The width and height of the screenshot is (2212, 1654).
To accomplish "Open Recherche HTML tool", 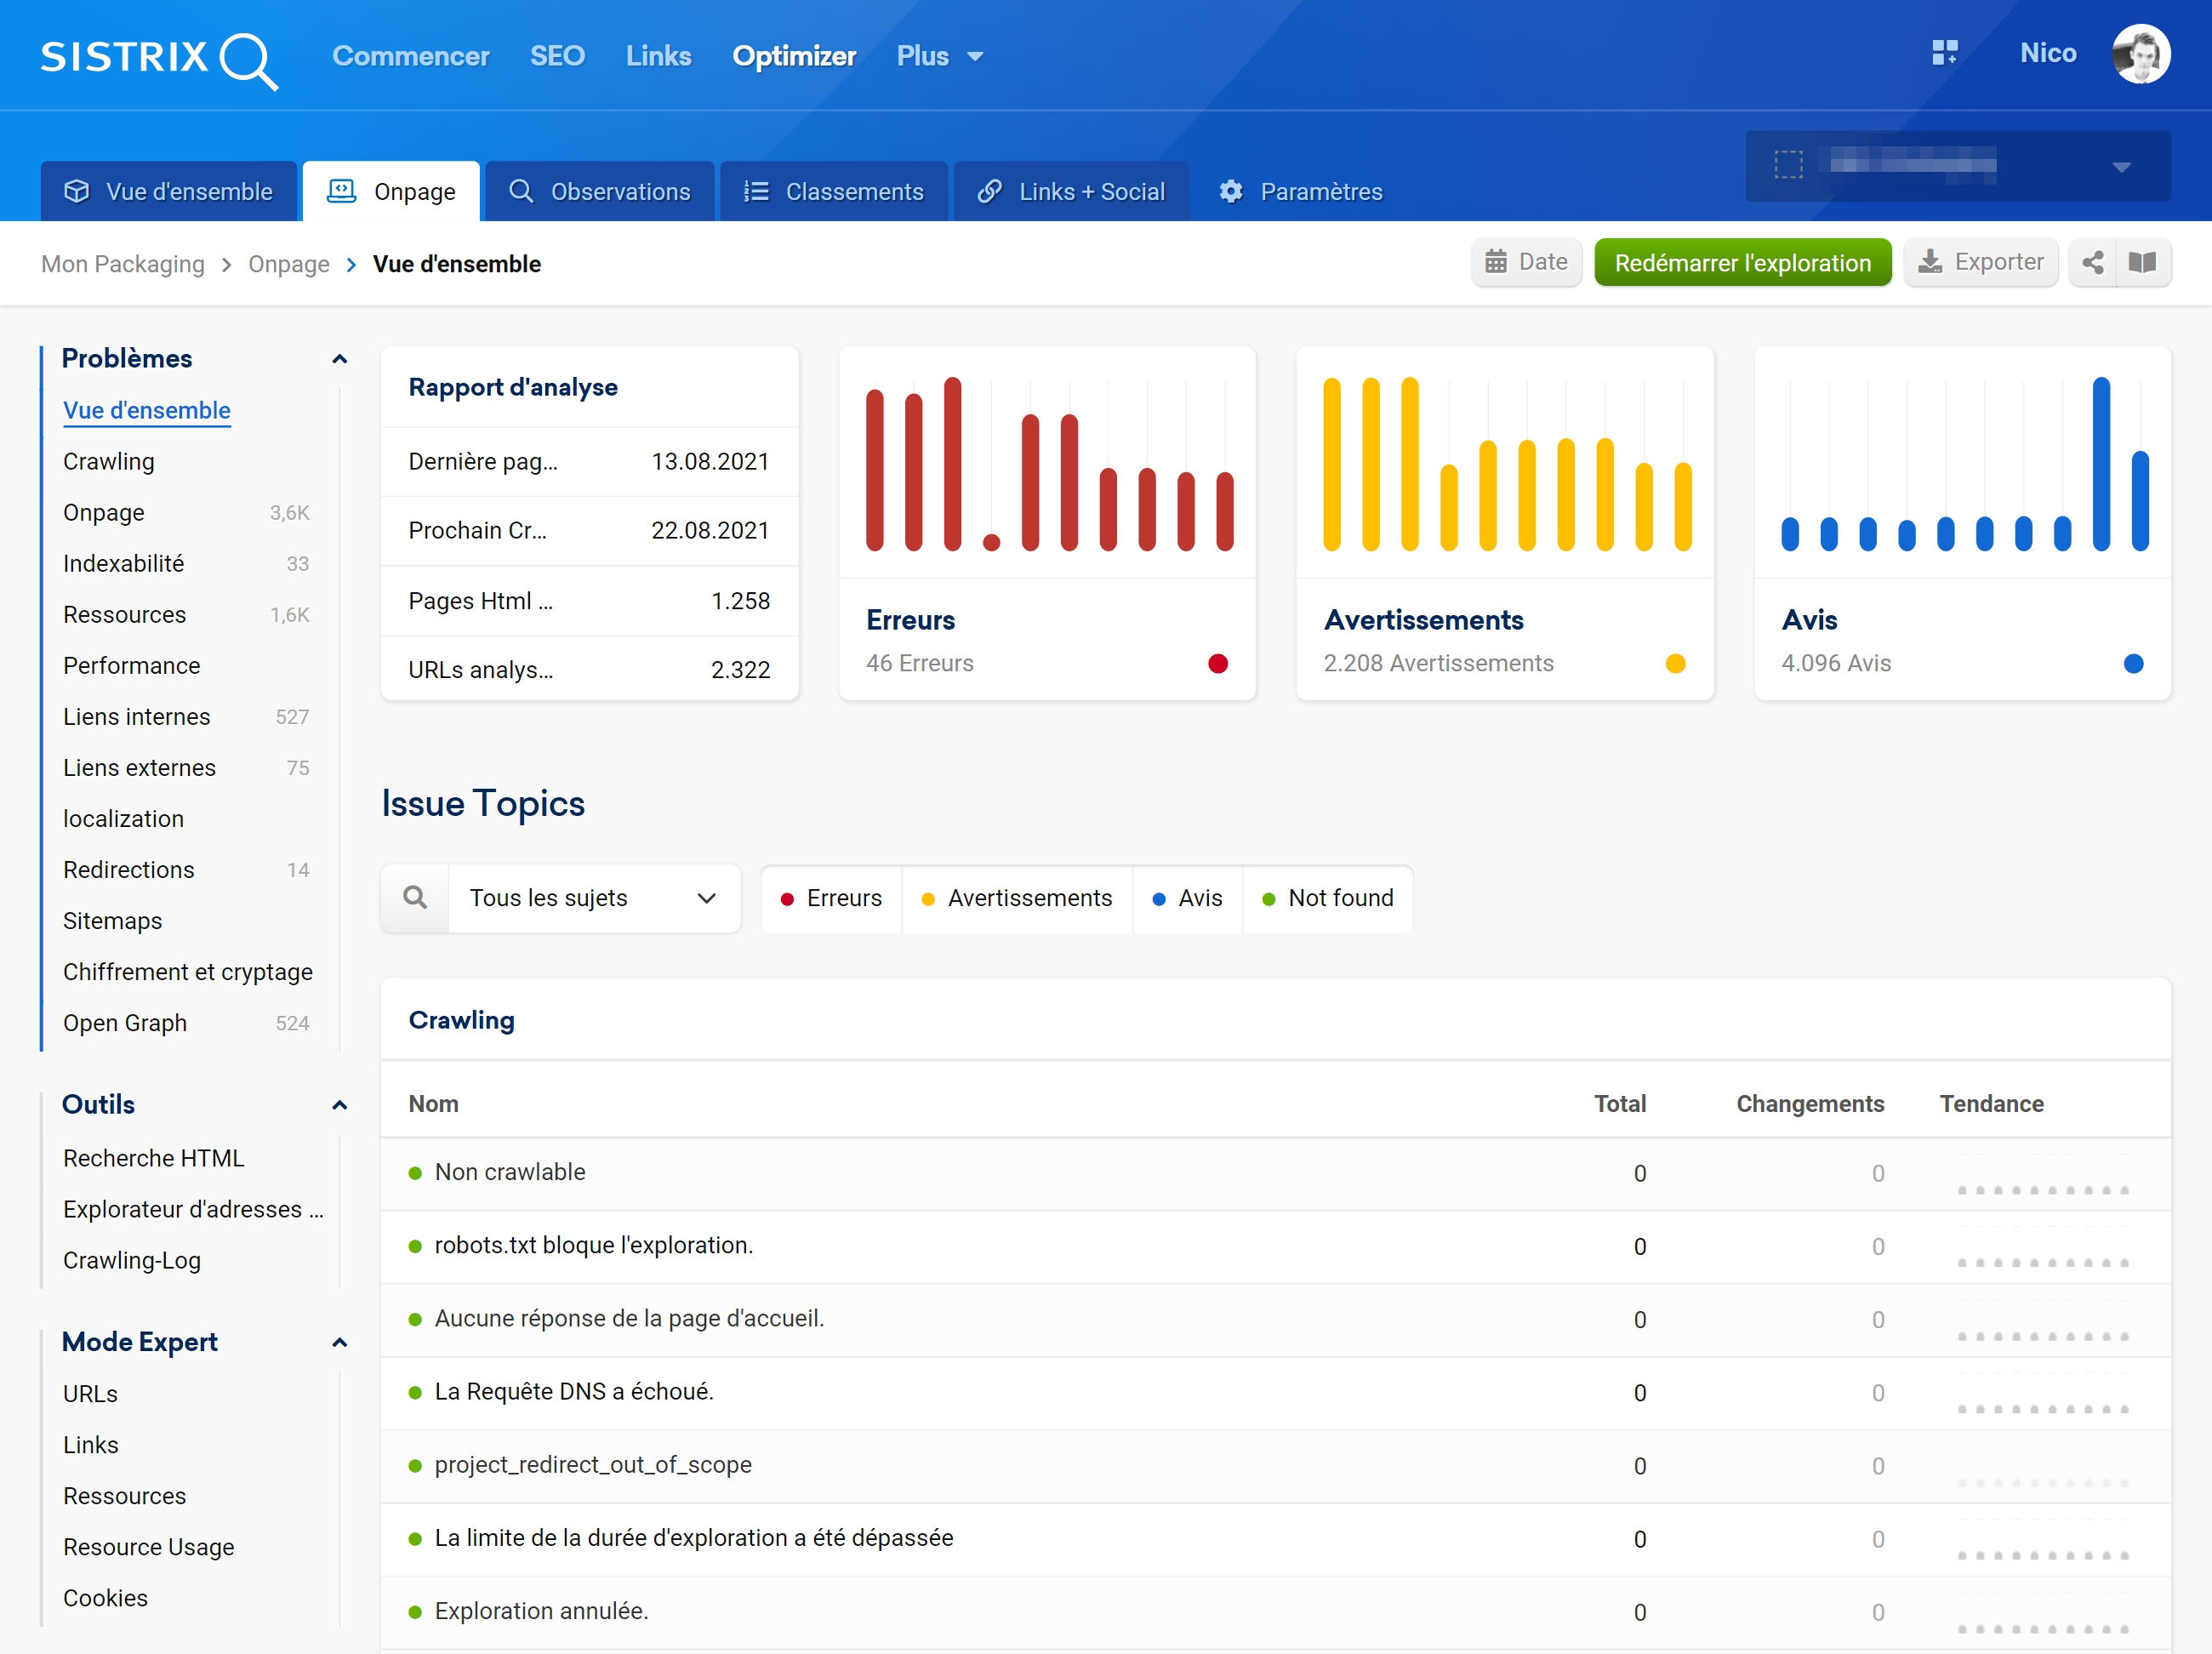I will click(x=154, y=1158).
